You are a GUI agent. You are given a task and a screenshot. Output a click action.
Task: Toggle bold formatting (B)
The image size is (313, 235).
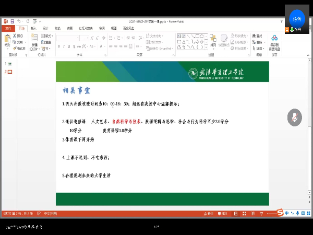pos(58,46)
